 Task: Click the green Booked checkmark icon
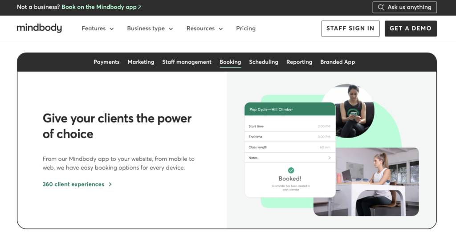(x=291, y=170)
